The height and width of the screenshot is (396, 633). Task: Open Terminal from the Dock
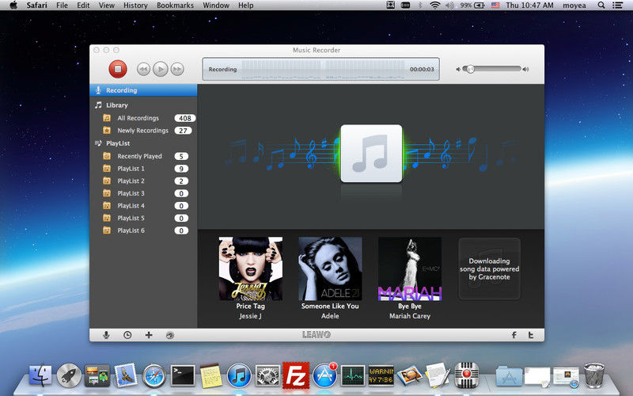(183, 375)
